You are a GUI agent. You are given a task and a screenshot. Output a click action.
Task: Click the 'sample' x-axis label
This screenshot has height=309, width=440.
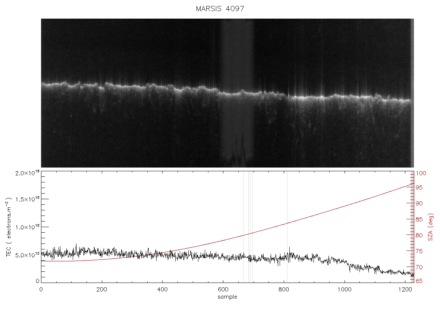[227, 297]
